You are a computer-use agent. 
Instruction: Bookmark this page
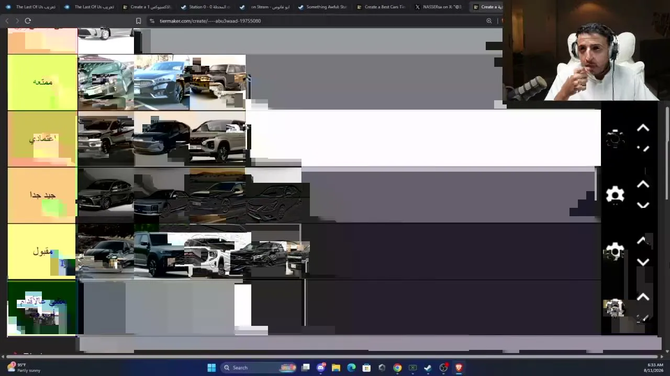[138, 21]
